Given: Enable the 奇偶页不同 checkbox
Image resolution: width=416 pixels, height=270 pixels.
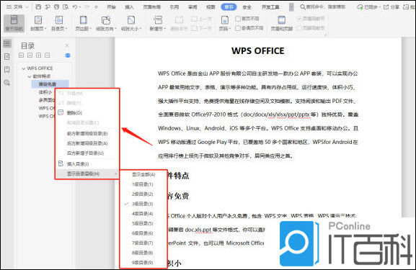Looking at the screenshot, I should click(238, 28).
